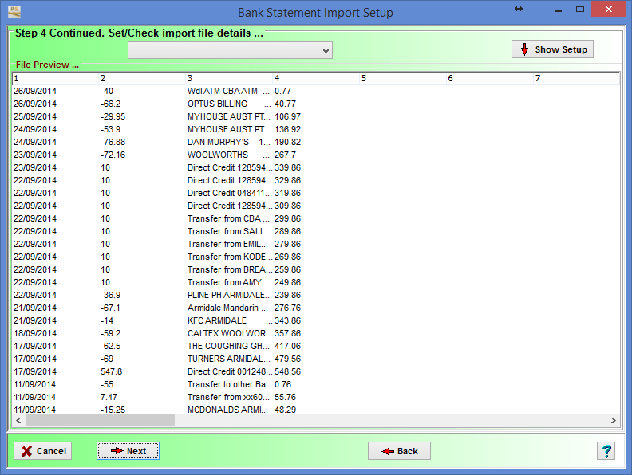Image resolution: width=632 pixels, height=475 pixels.
Task: Select MCDONALDS ARMI description cell
Action: click(227, 410)
